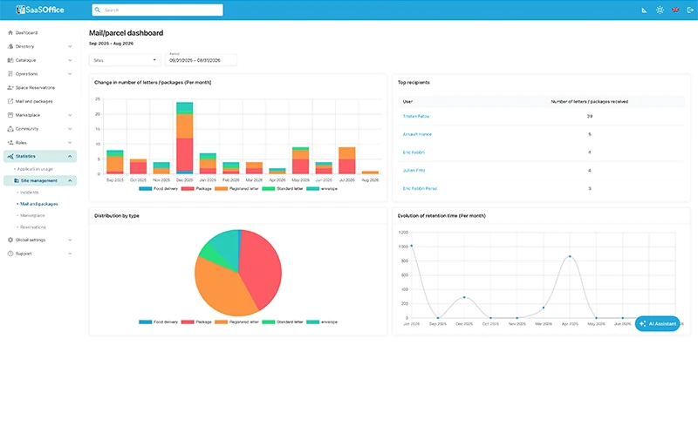Open Application usage statistics
The image size is (698, 440).
(x=35, y=169)
